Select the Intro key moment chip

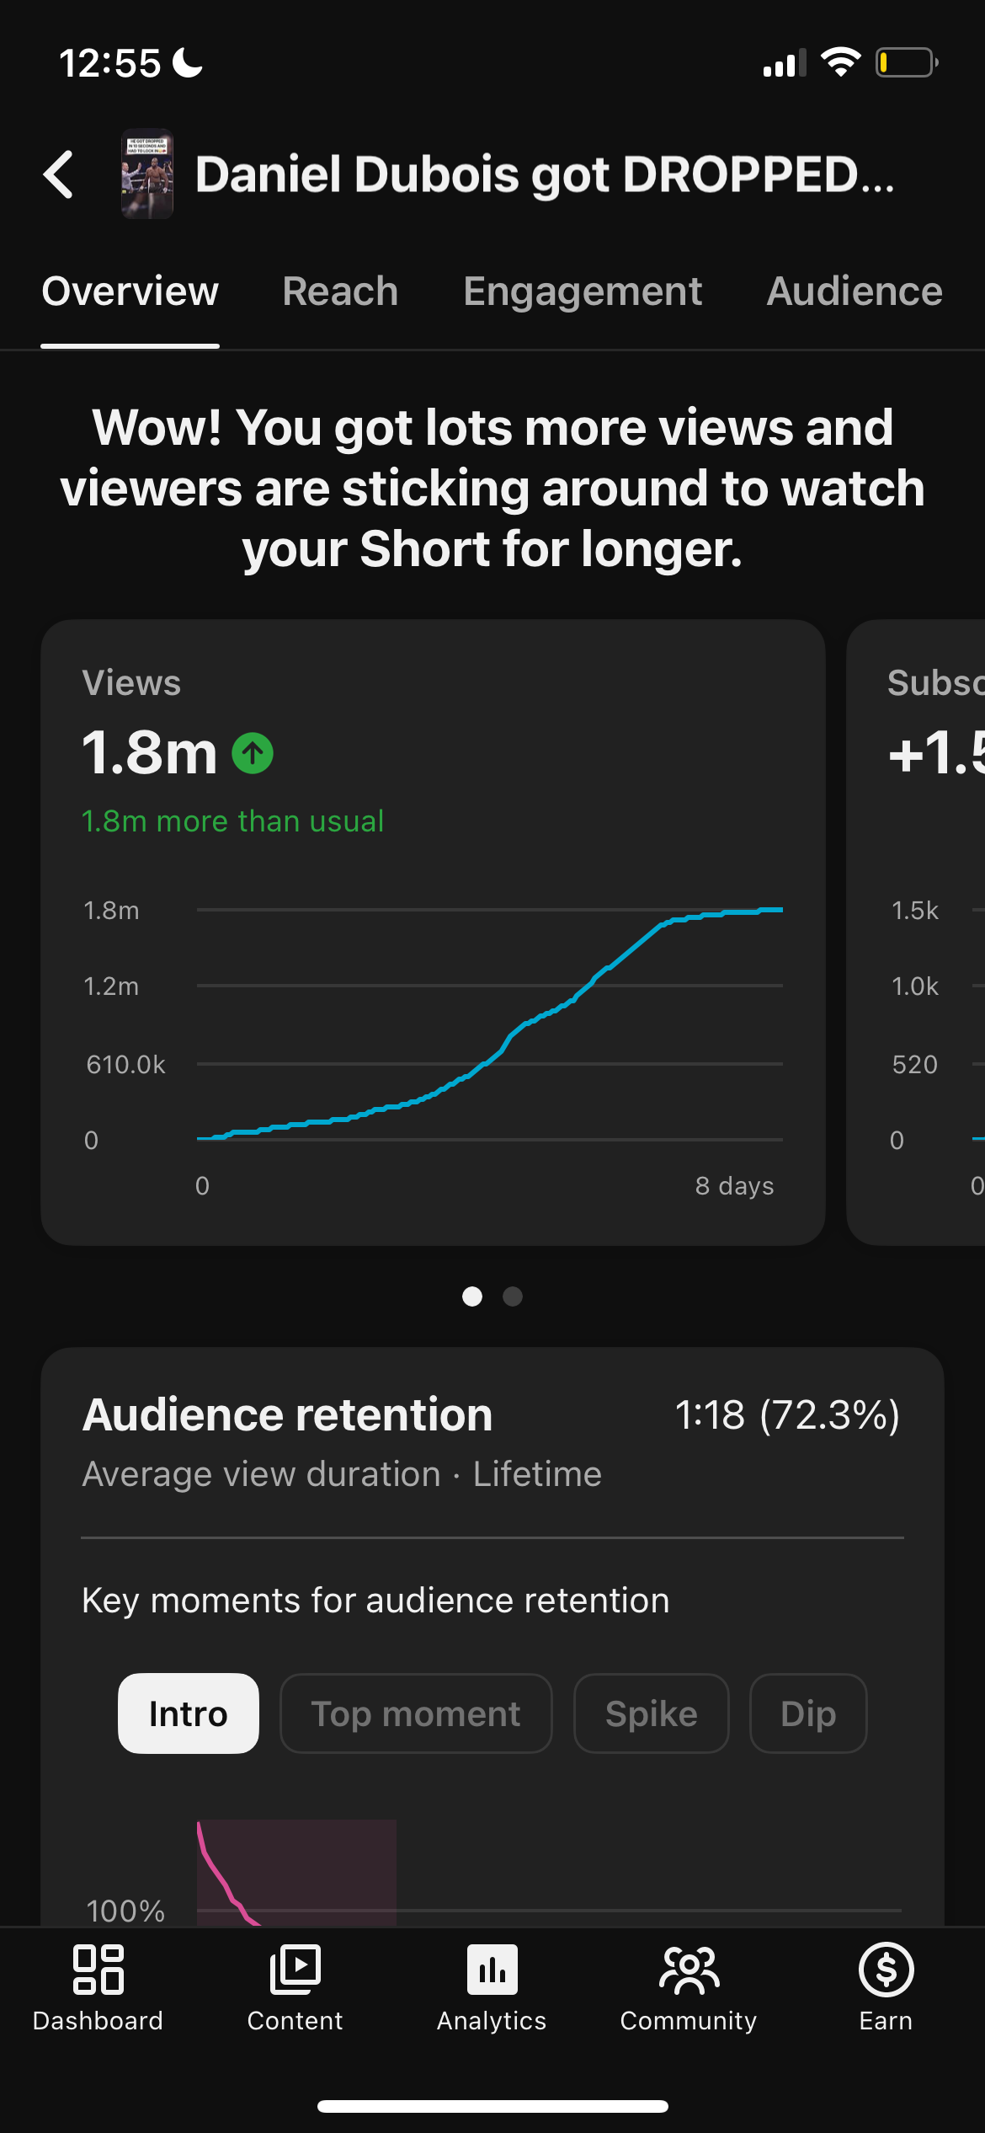click(189, 1713)
